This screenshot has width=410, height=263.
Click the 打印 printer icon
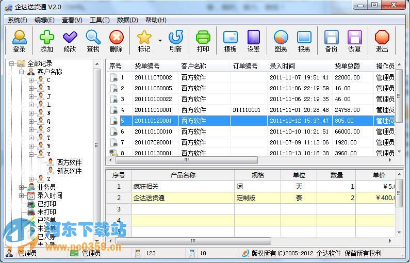(x=203, y=41)
